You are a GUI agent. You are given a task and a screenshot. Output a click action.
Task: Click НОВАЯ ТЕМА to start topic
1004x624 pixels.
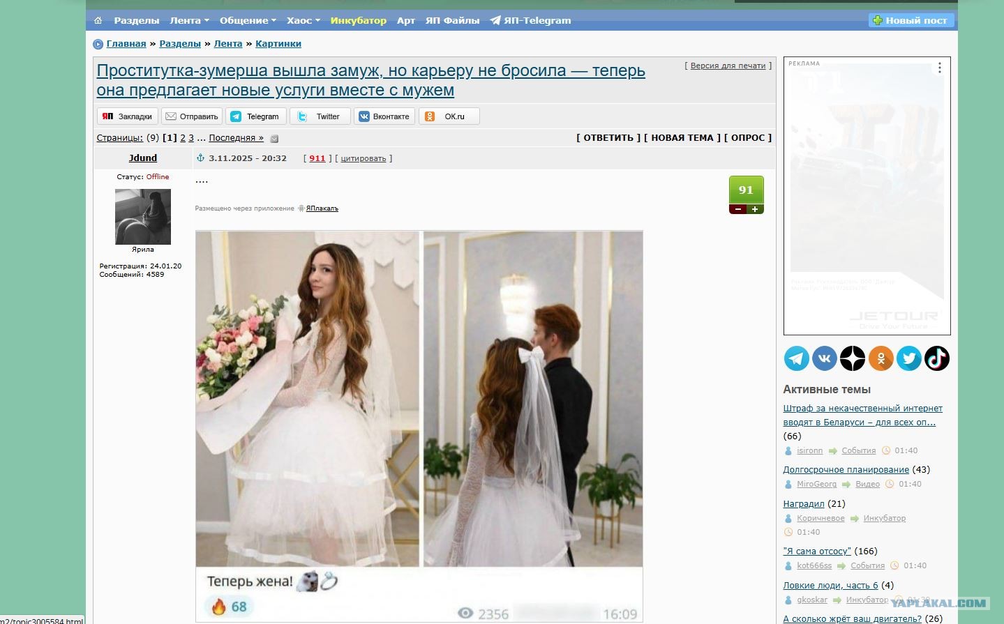[x=682, y=138]
